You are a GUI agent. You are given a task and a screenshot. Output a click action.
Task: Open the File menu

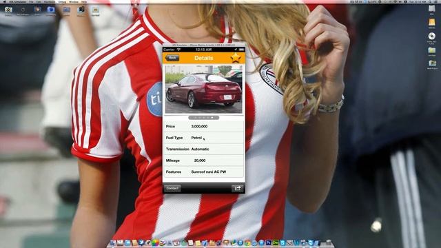click(x=31, y=1)
